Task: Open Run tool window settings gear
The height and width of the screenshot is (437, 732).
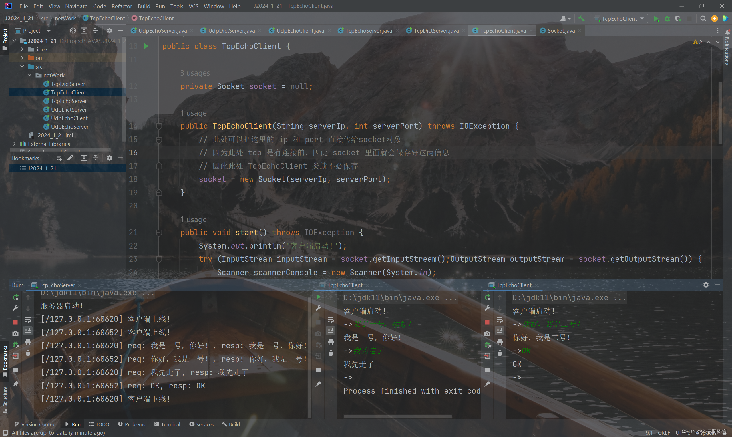Action: tap(706, 285)
